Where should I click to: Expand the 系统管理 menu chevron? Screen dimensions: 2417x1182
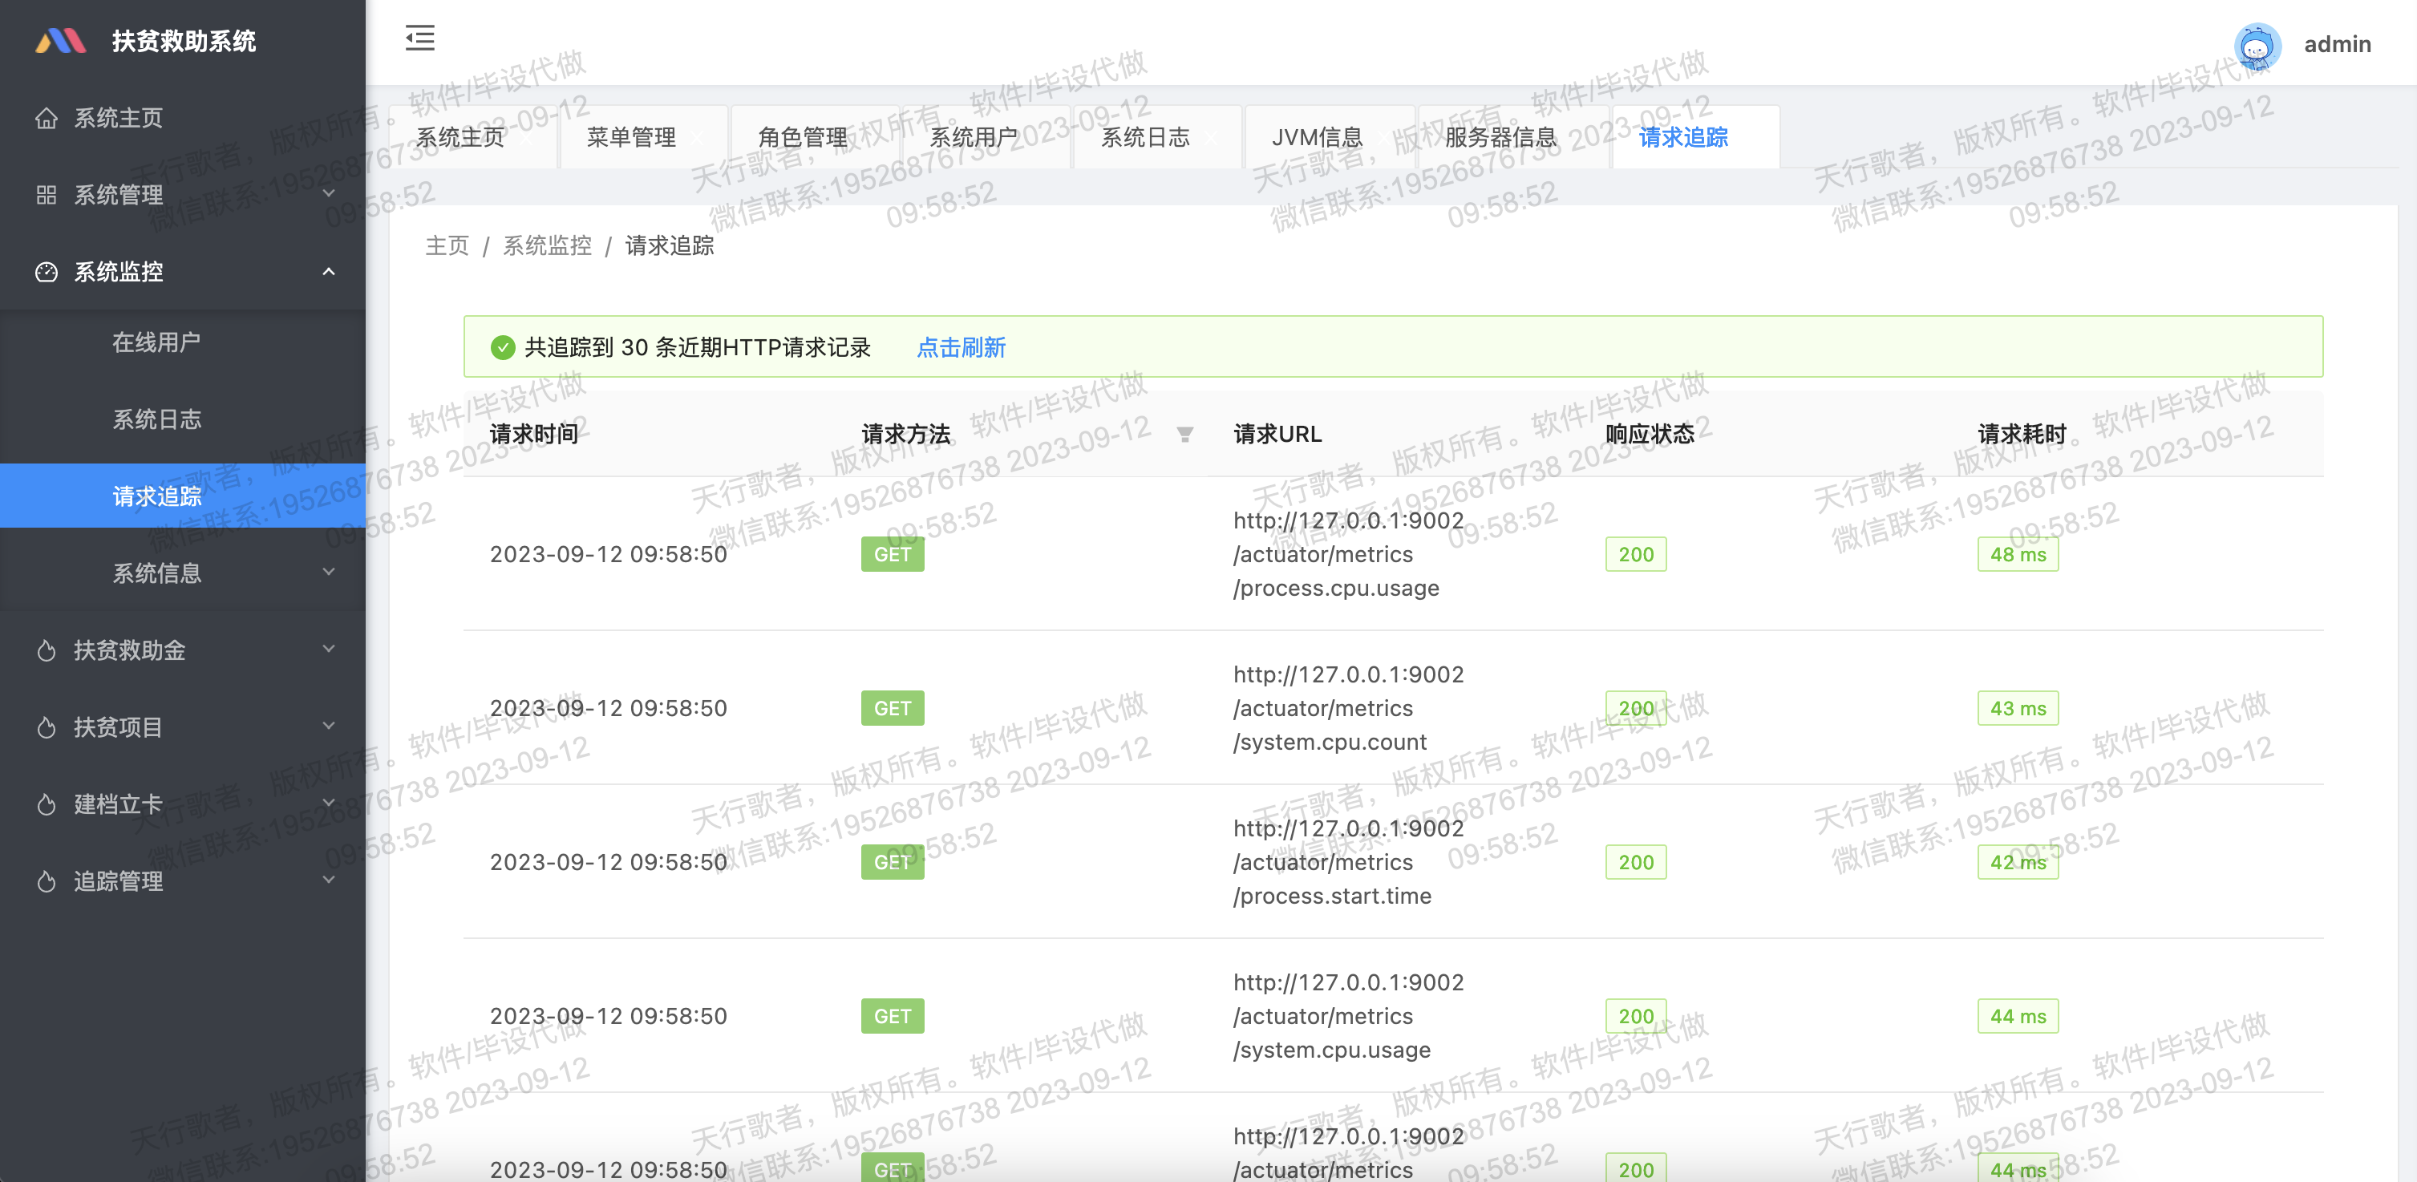click(329, 194)
